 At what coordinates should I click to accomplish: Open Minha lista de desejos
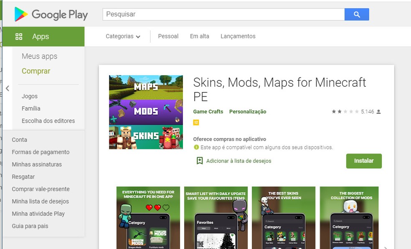tap(41, 201)
